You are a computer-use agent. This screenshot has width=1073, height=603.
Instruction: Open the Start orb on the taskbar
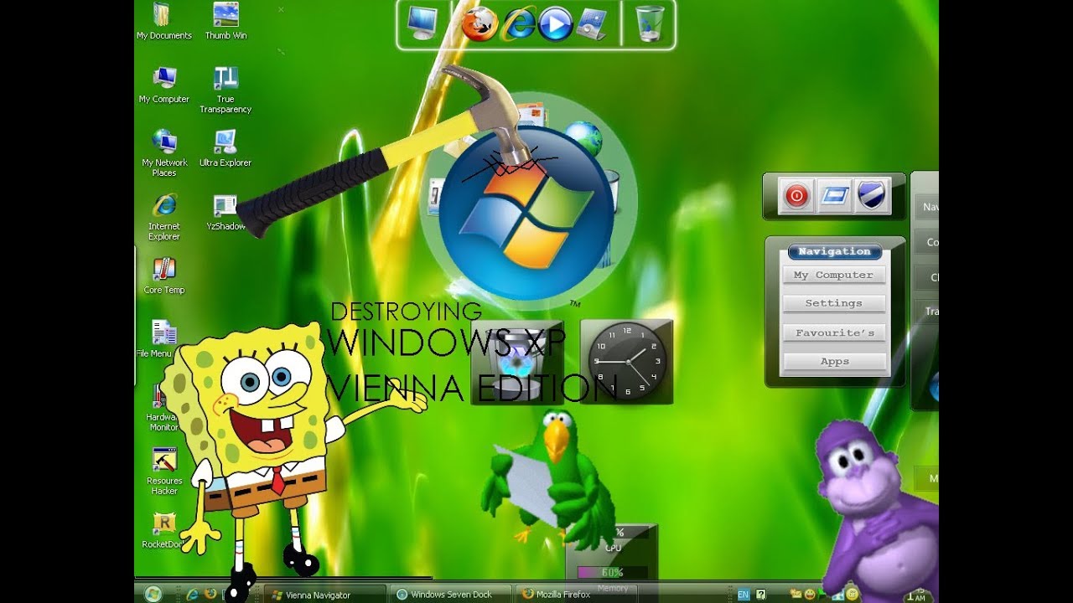pyautogui.click(x=153, y=594)
